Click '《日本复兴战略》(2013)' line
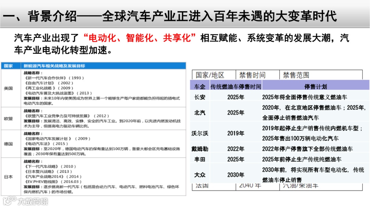370x208 pixels. (x=48, y=171)
